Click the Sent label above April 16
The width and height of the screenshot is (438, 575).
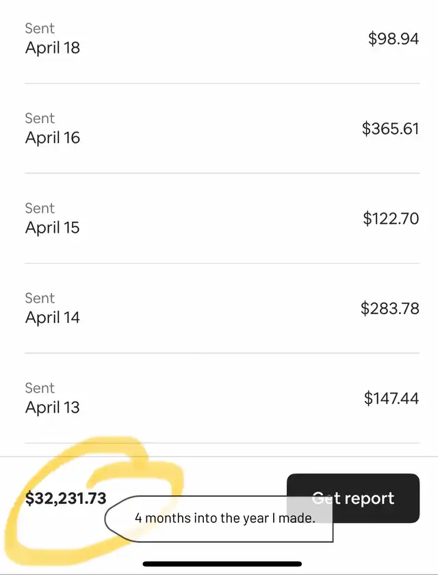[x=40, y=118]
